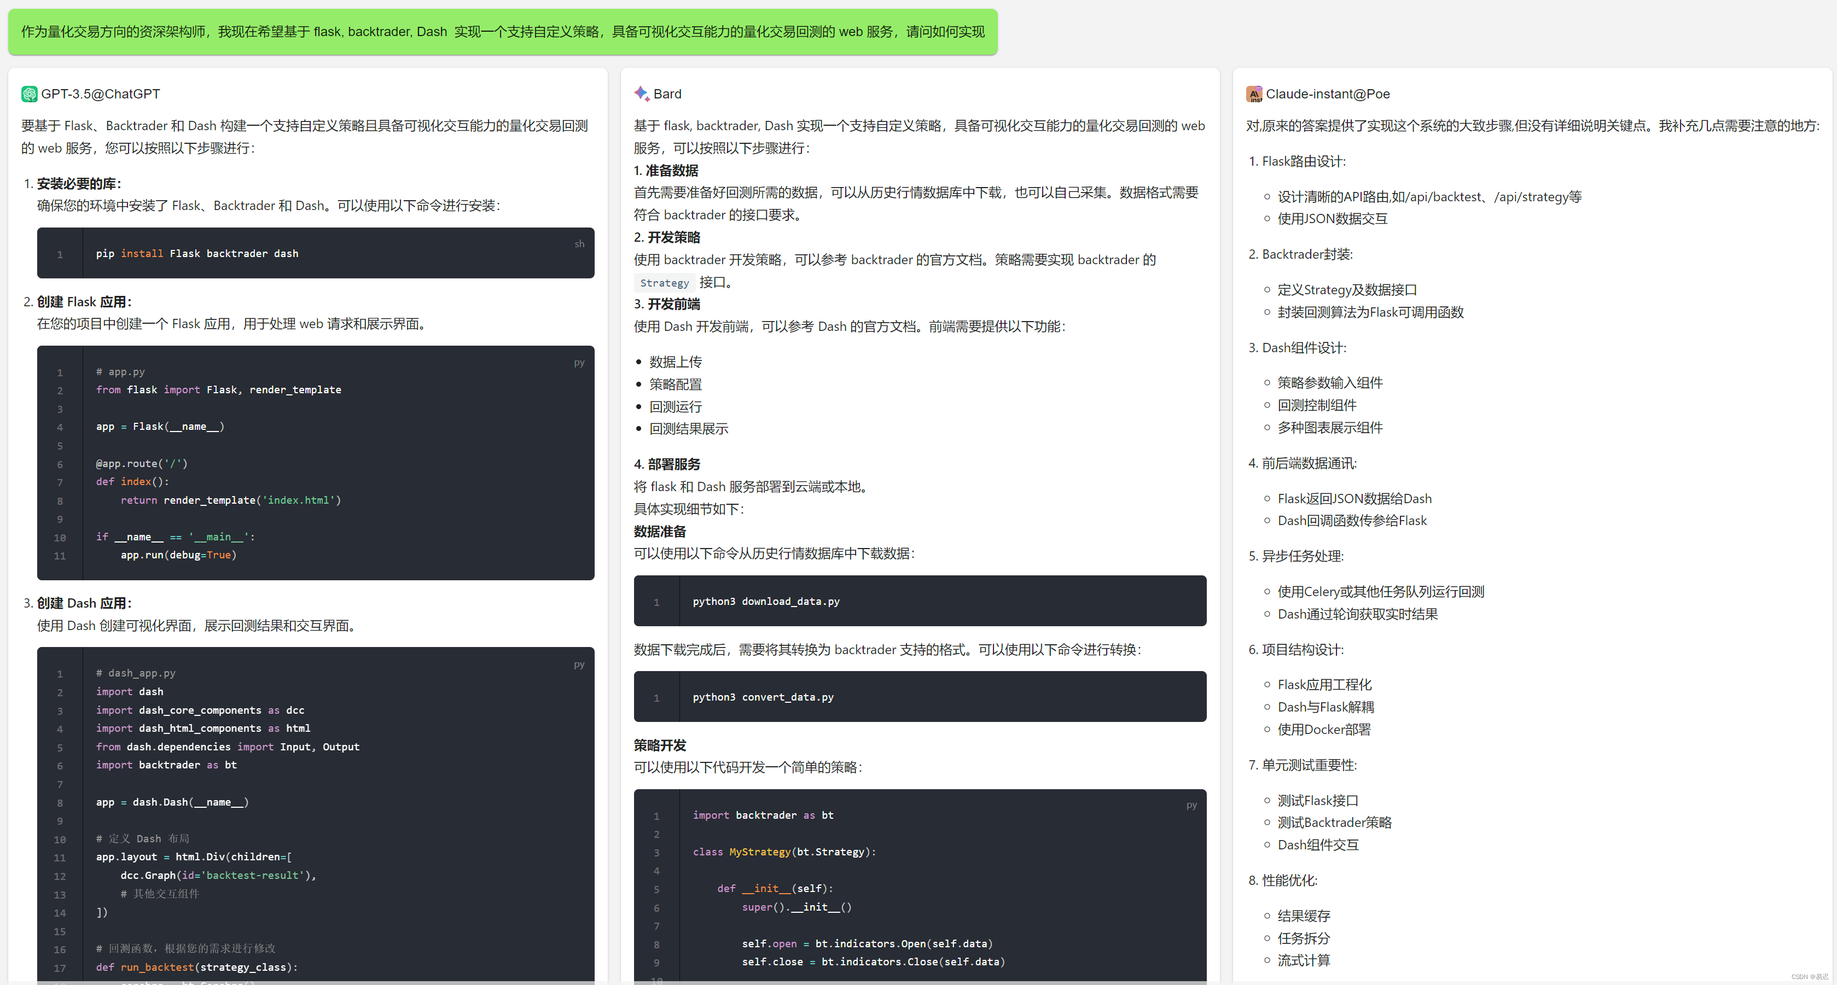Click Claude item '2. Backtrader封装:'
1837x985 pixels.
1301,254
